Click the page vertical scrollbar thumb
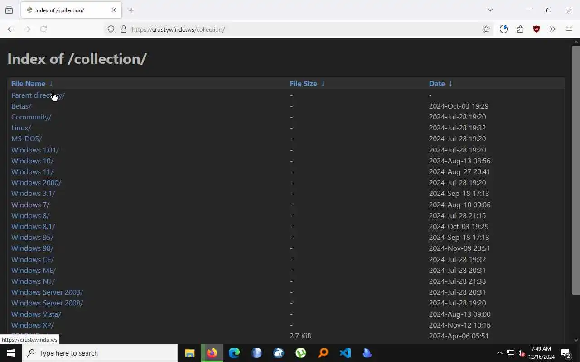The image size is (580, 362). (x=576, y=170)
